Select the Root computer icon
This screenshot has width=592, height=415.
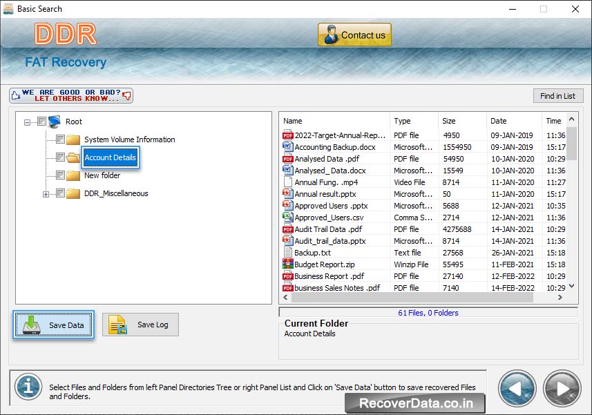point(55,122)
